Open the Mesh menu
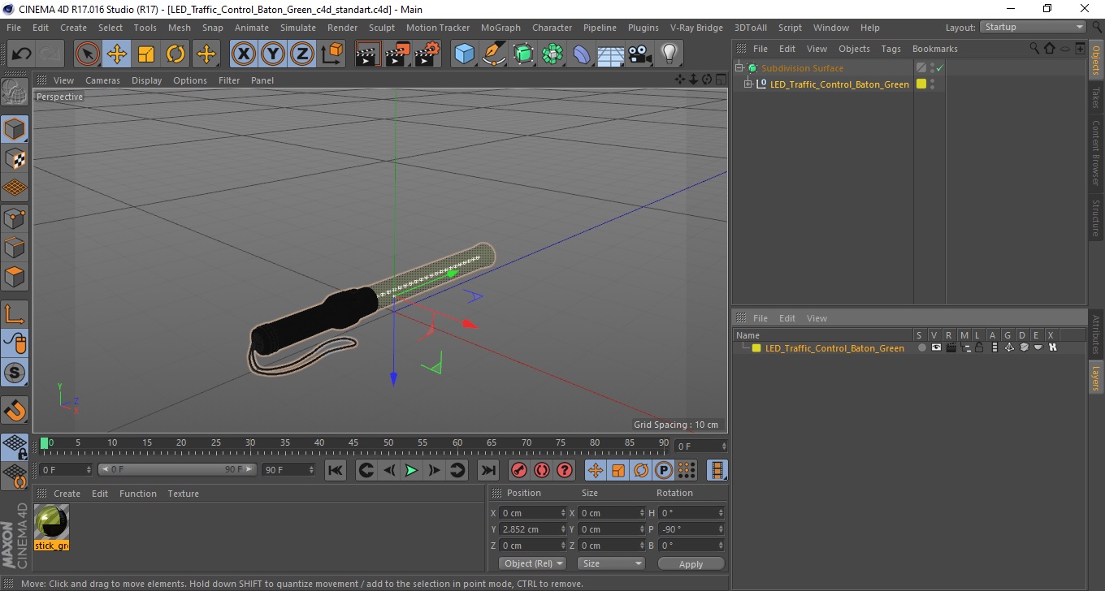 click(180, 28)
